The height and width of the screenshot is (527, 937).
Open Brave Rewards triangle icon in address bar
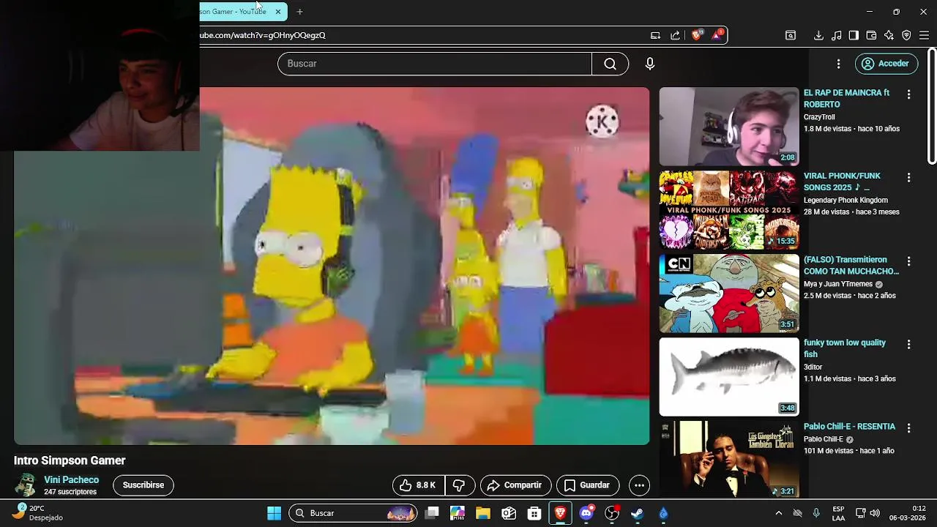tap(717, 35)
